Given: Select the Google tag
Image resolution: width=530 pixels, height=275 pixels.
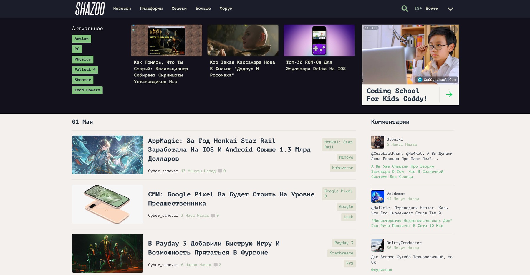Looking at the screenshot, I should [346, 207].
